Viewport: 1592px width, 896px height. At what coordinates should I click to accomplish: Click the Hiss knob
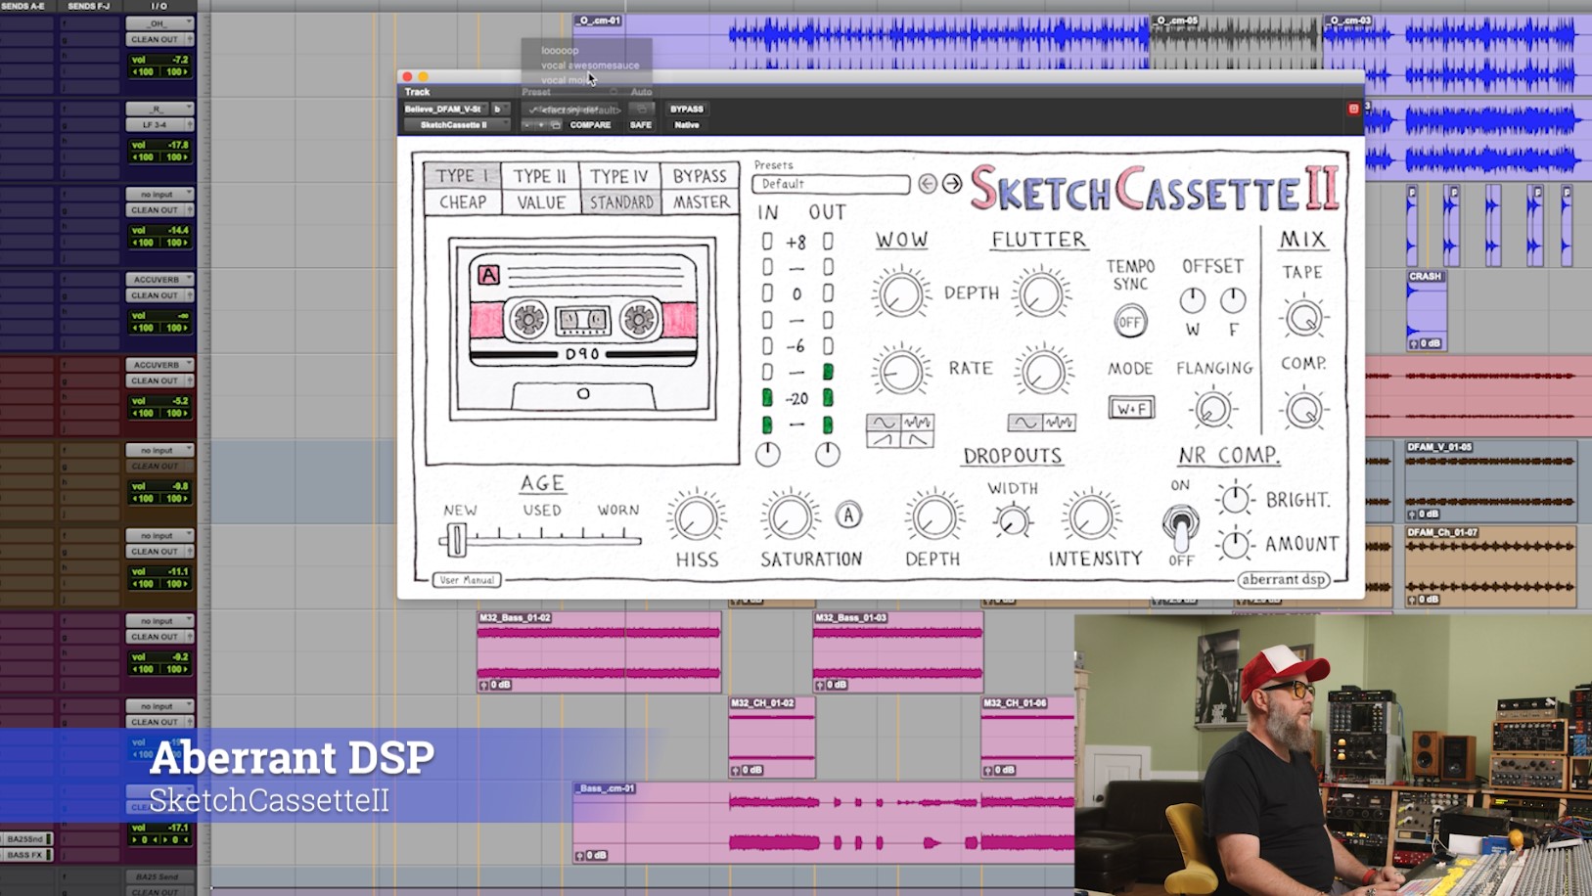697,516
